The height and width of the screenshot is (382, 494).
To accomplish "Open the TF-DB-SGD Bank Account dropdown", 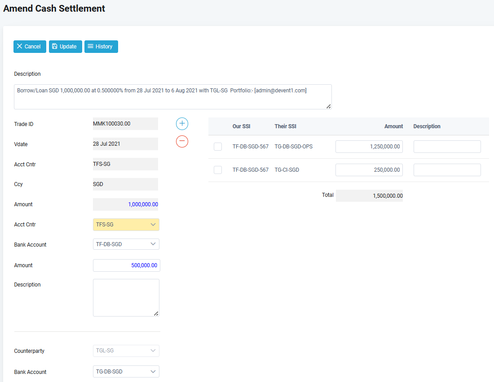I will 126,244.
